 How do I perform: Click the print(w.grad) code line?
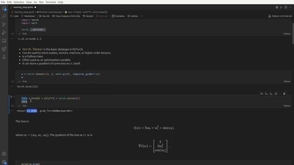pos(31,164)
